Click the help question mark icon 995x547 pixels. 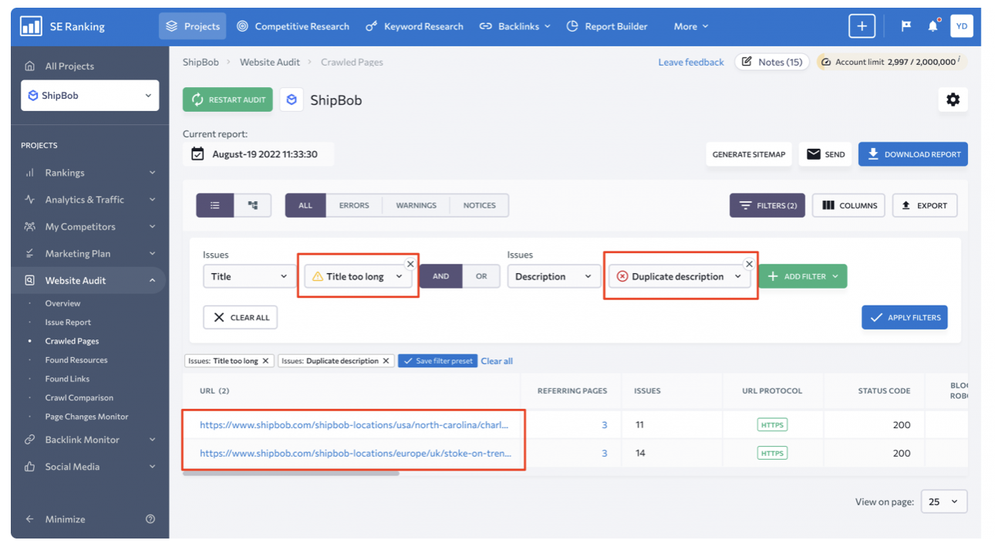[x=150, y=519]
